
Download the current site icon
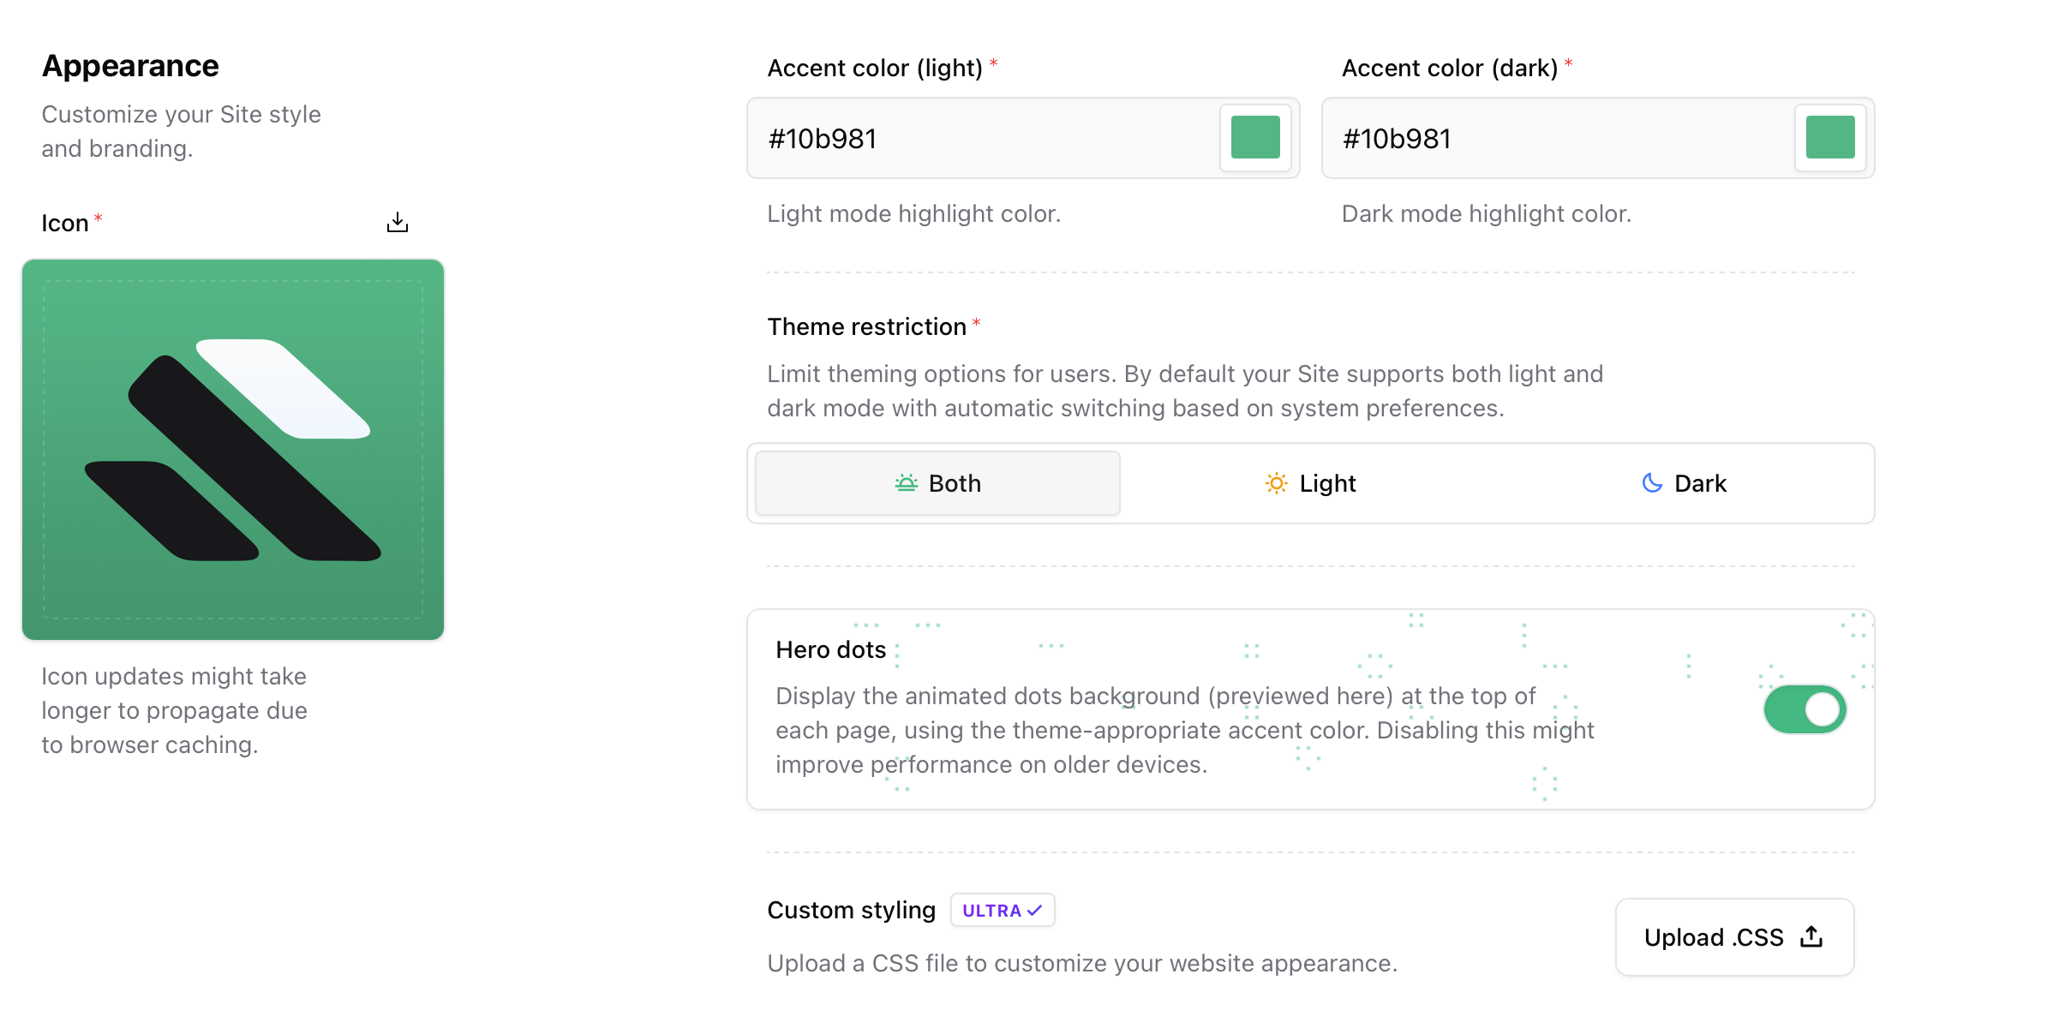pos(397,221)
